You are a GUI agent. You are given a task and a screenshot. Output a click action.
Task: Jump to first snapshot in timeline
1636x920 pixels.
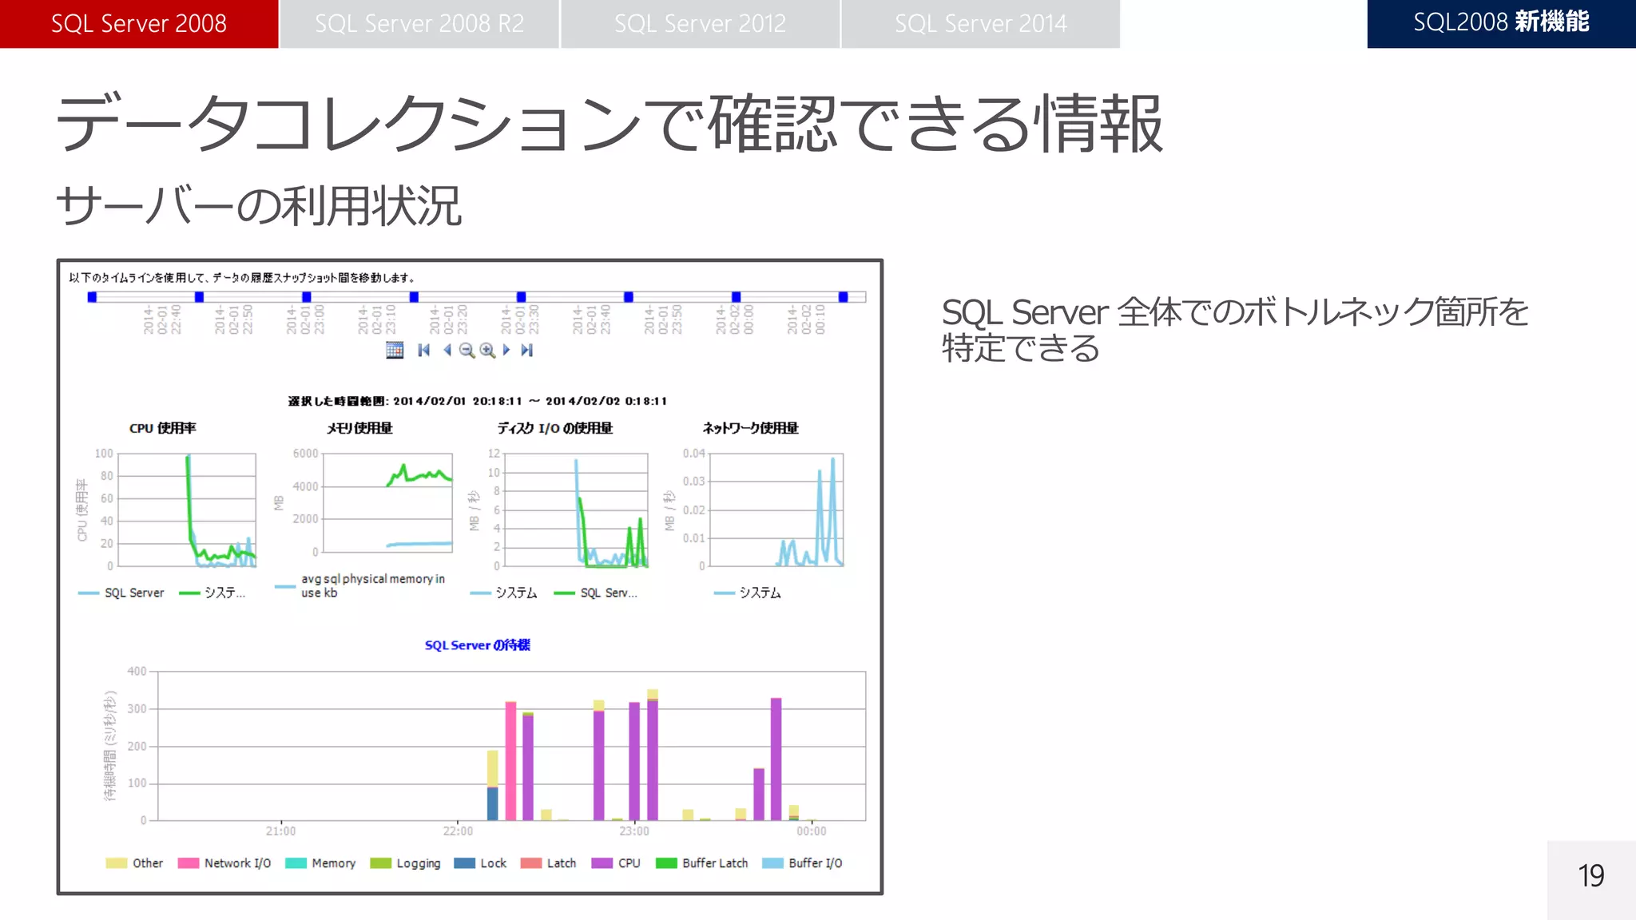click(423, 350)
